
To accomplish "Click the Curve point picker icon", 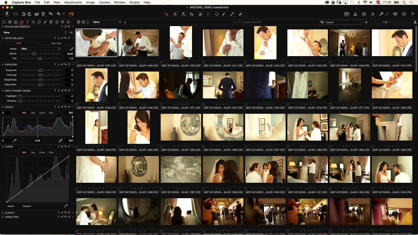I will click(x=66, y=206).
